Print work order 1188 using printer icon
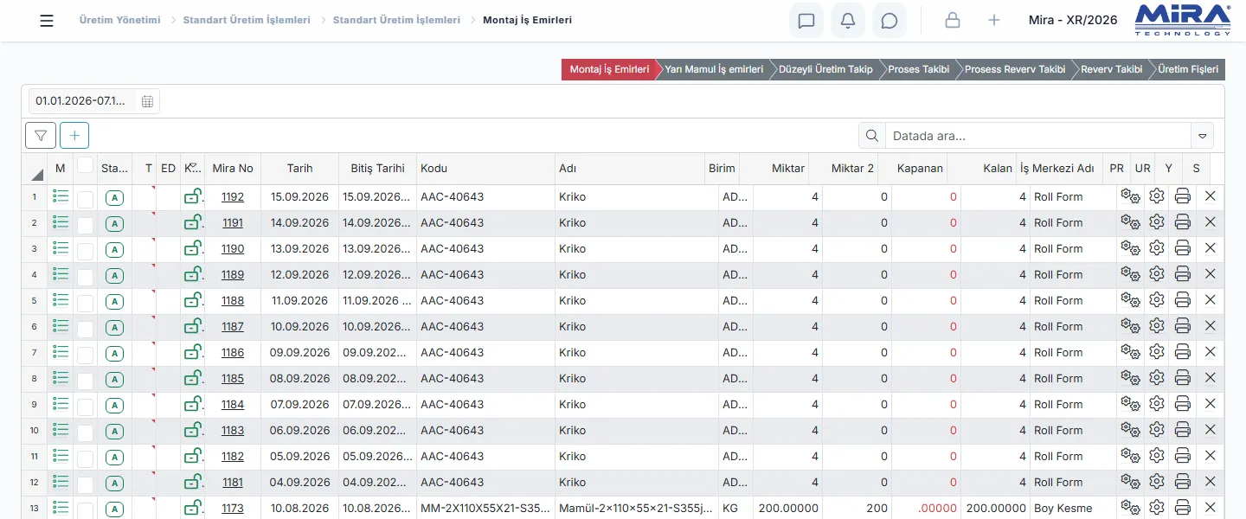Screen dimensions: 1246x519 click(1183, 300)
